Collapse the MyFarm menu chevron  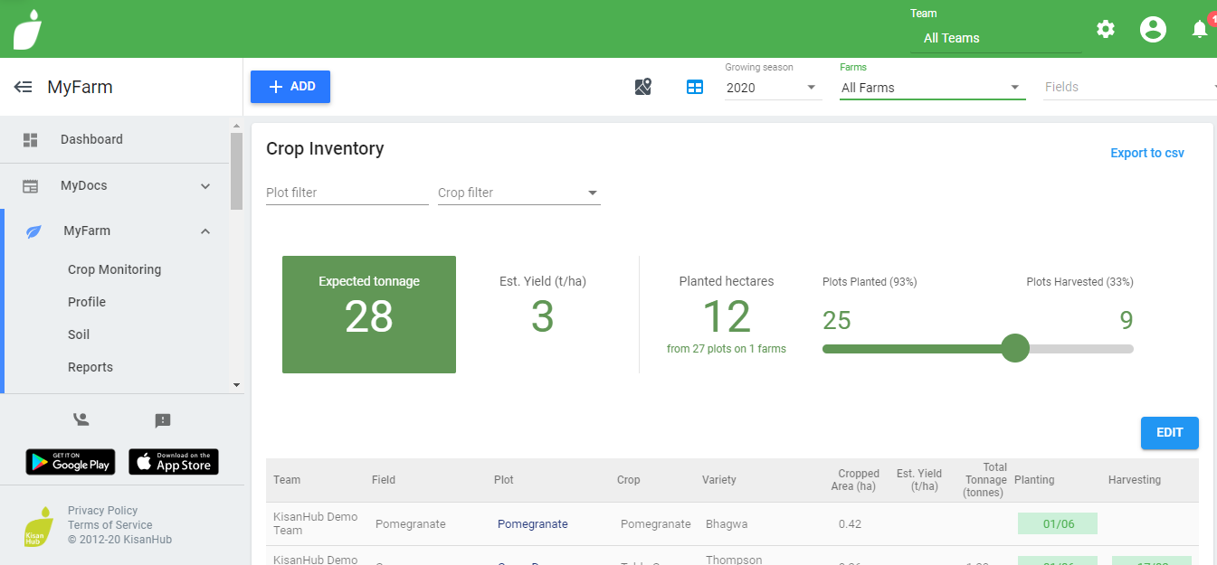205,231
